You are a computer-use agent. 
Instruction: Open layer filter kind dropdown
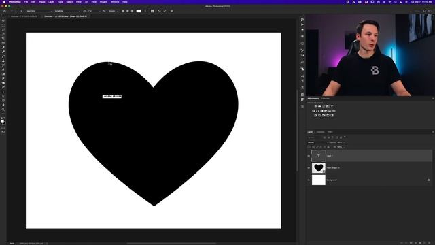tap(315, 137)
